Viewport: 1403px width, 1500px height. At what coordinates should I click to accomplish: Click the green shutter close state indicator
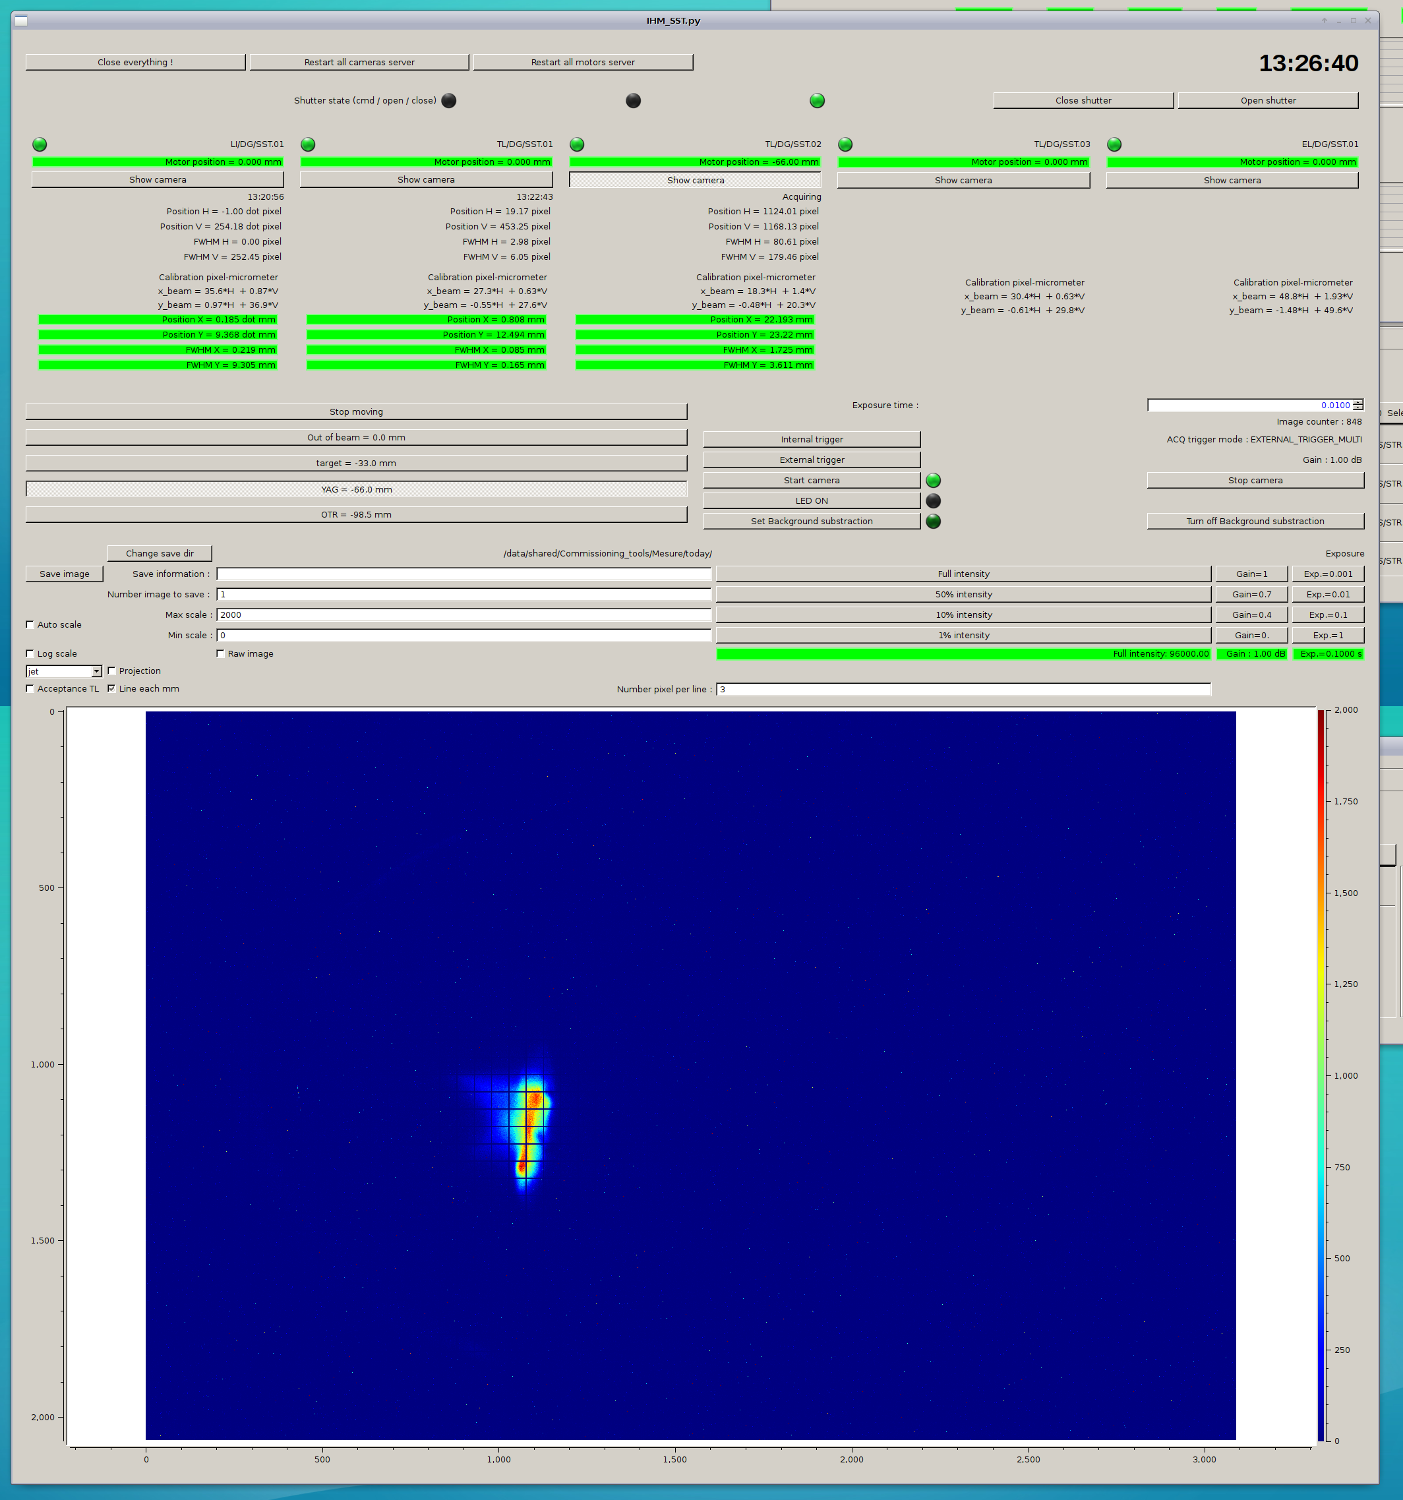[x=817, y=100]
